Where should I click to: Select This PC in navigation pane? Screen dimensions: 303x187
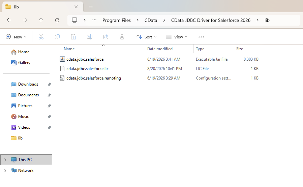26,160
